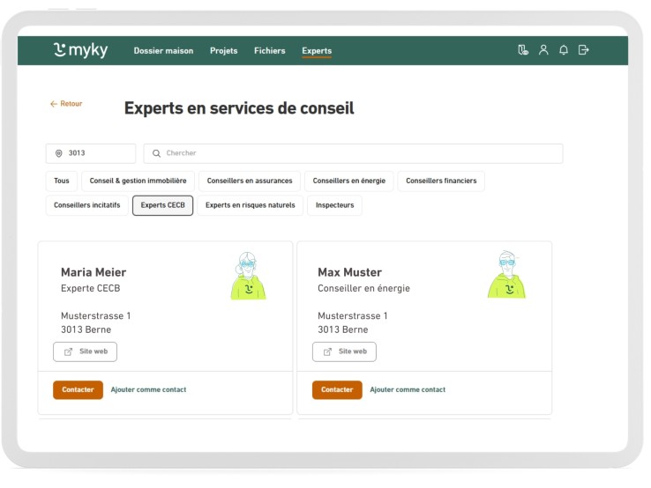Click 'Ajouter comme contact' for Max Muster

pyautogui.click(x=408, y=390)
